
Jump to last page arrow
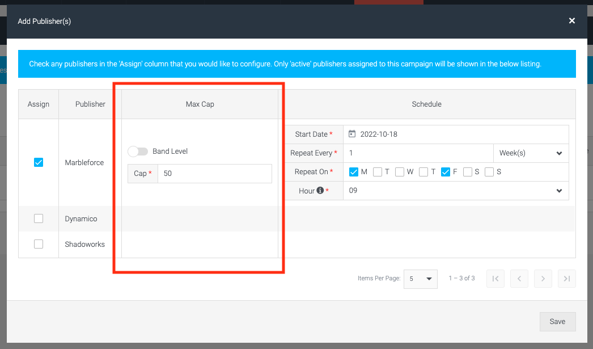pyautogui.click(x=567, y=279)
